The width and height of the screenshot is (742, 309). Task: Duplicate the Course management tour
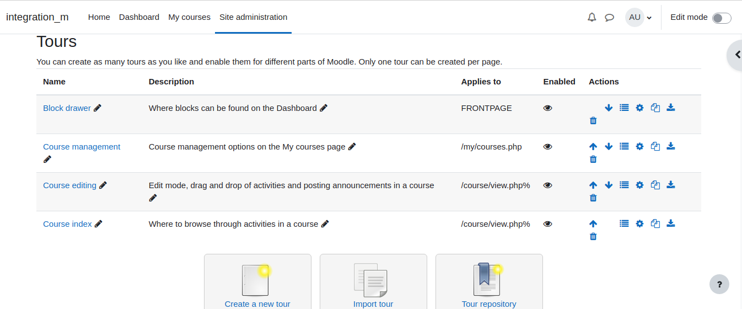pos(655,146)
